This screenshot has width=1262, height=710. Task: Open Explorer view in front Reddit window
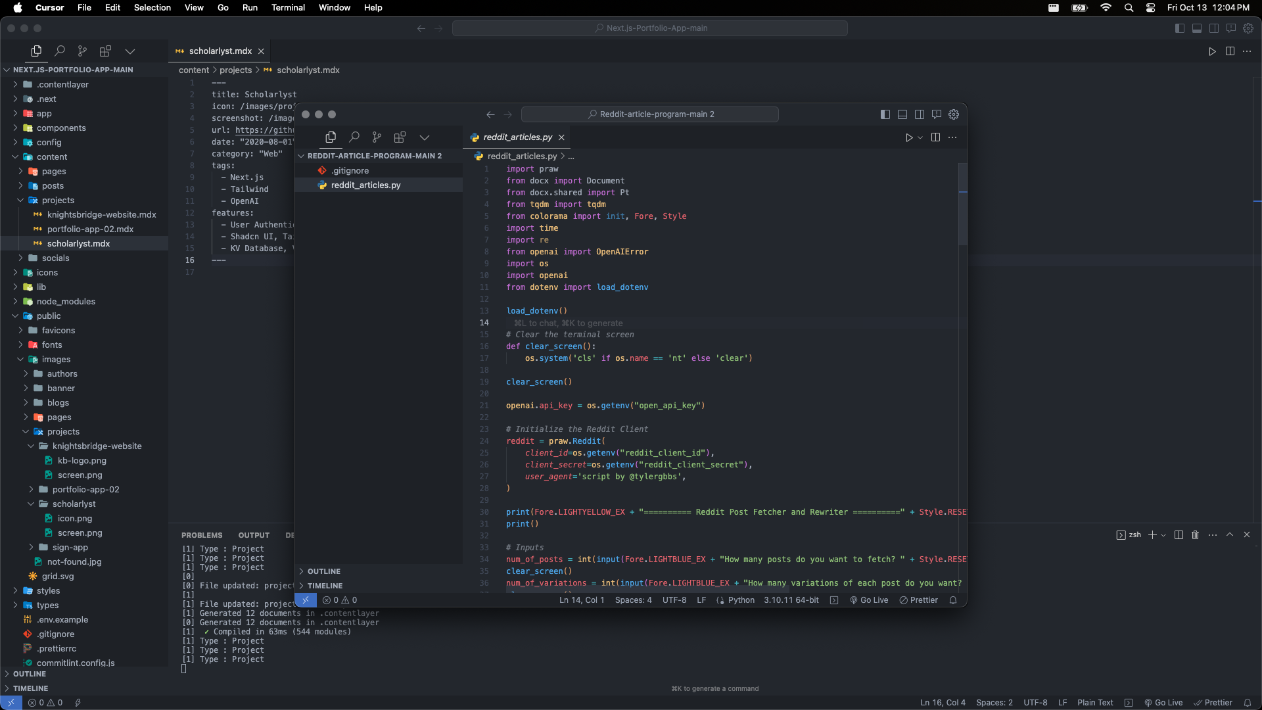point(331,137)
